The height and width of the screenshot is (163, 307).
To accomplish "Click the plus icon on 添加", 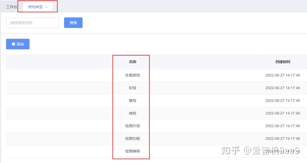I will coord(13,44).
